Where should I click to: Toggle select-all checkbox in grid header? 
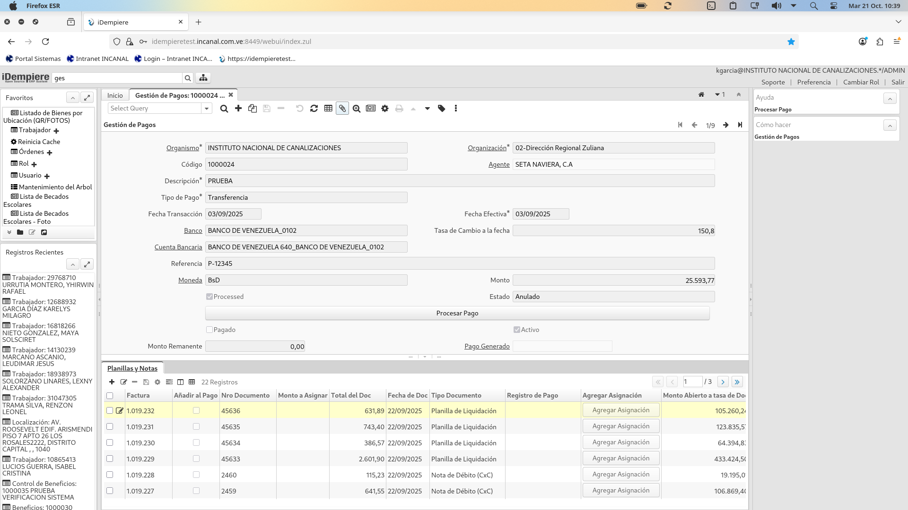[x=110, y=396]
